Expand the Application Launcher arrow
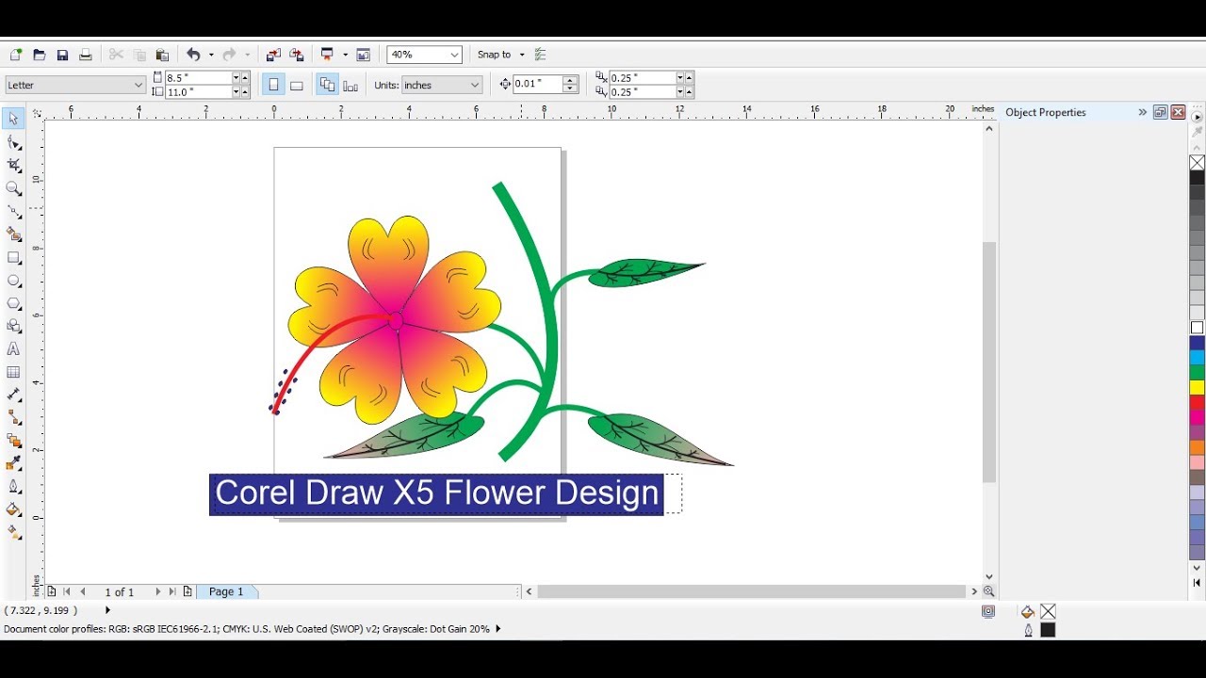The height and width of the screenshot is (678, 1206). (346, 55)
